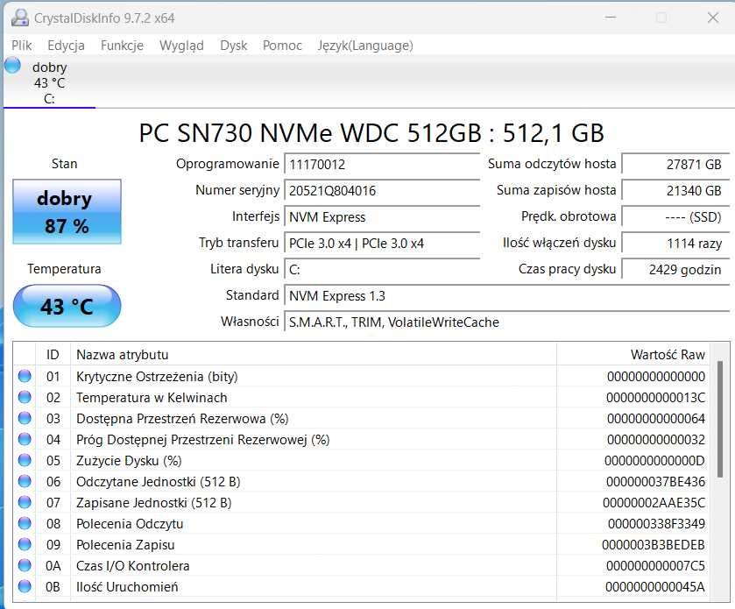Click the power-on hours 2429 godzin
This screenshot has width=735, height=609.
(x=675, y=270)
